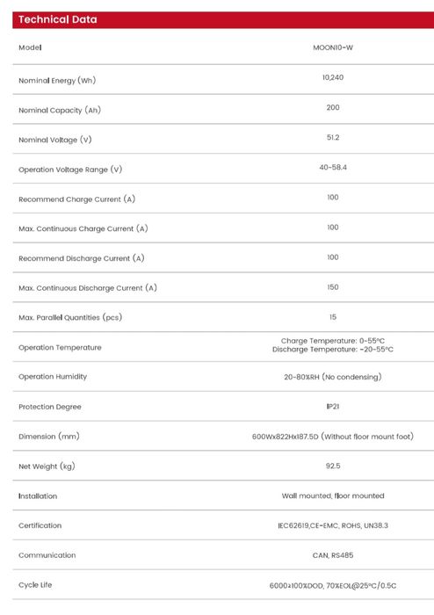Screen dimensions: 434x615
Task: Click the 51.2 nominal voltage value
Action: (x=333, y=137)
